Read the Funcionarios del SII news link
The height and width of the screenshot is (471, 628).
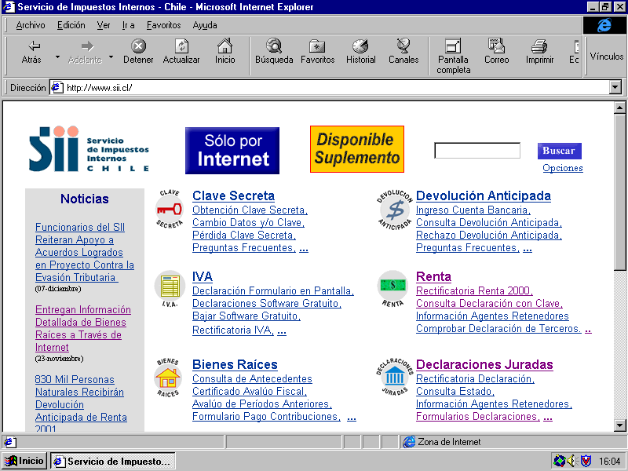click(85, 252)
